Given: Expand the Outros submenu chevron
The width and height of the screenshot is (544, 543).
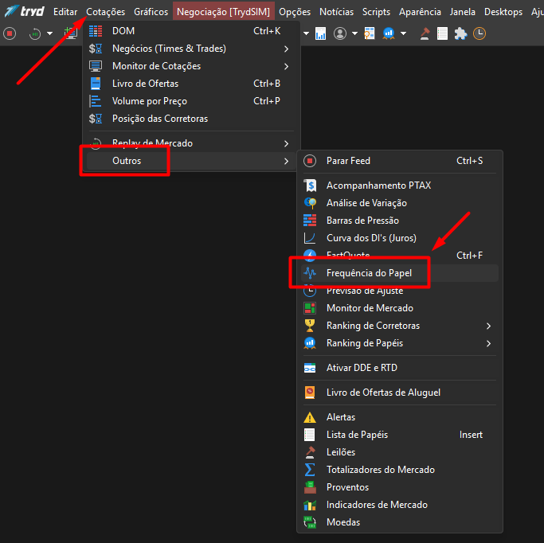Looking at the screenshot, I should click(286, 162).
